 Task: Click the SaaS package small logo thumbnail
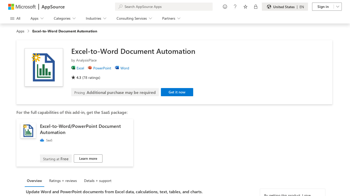28,131
